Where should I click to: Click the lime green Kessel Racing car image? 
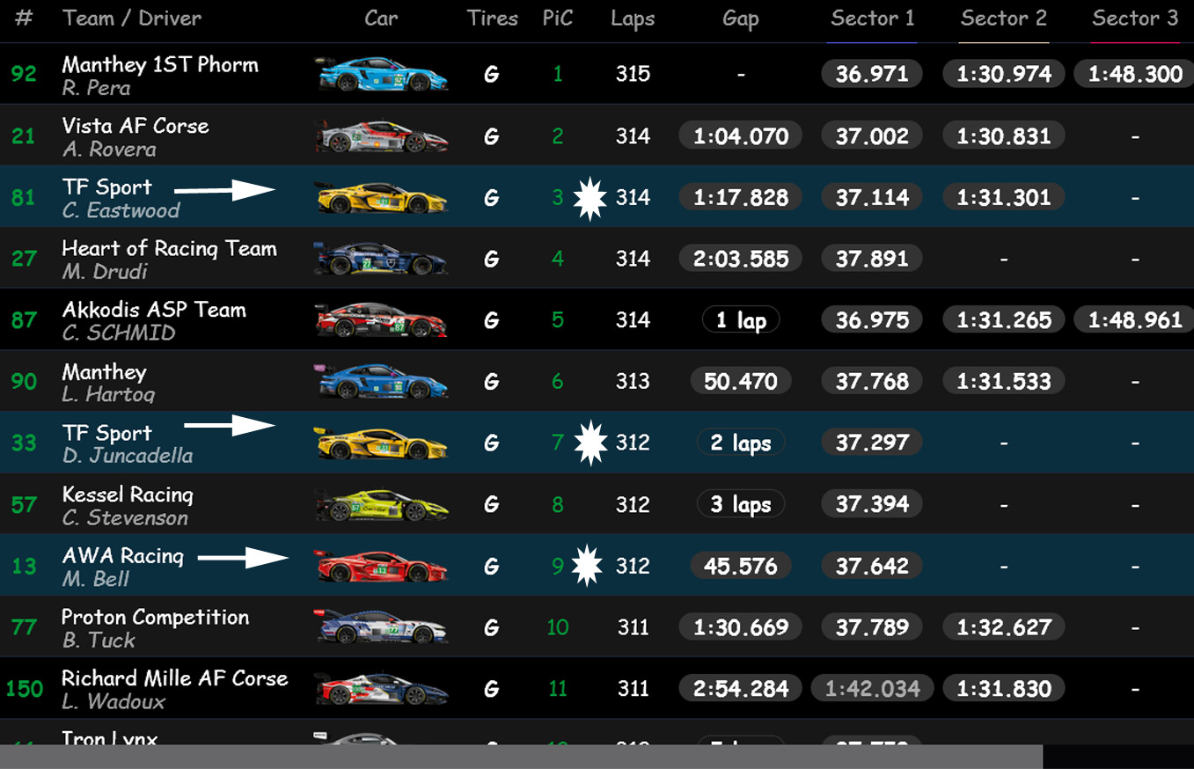click(381, 504)
